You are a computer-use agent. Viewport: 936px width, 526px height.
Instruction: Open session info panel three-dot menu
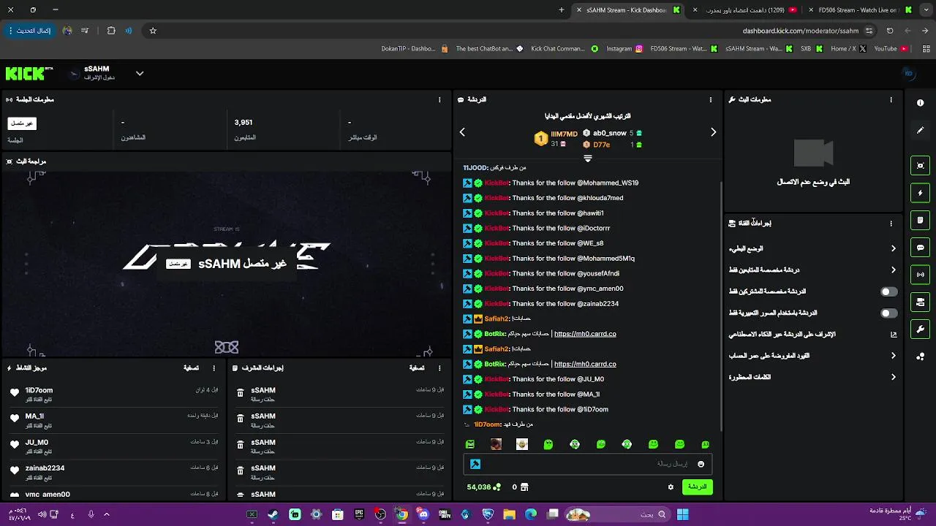(439, 99)
